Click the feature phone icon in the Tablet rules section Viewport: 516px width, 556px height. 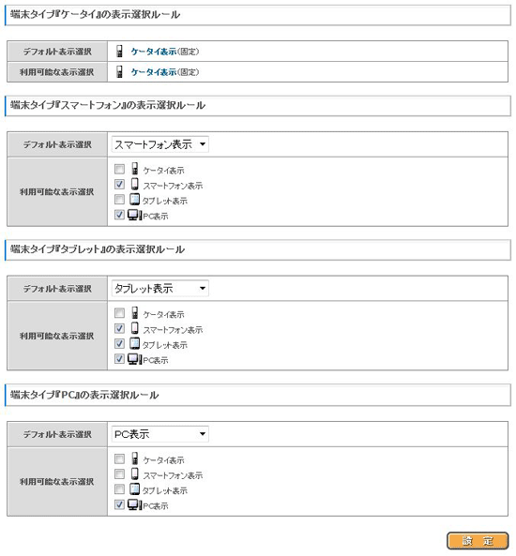[134, 313]
